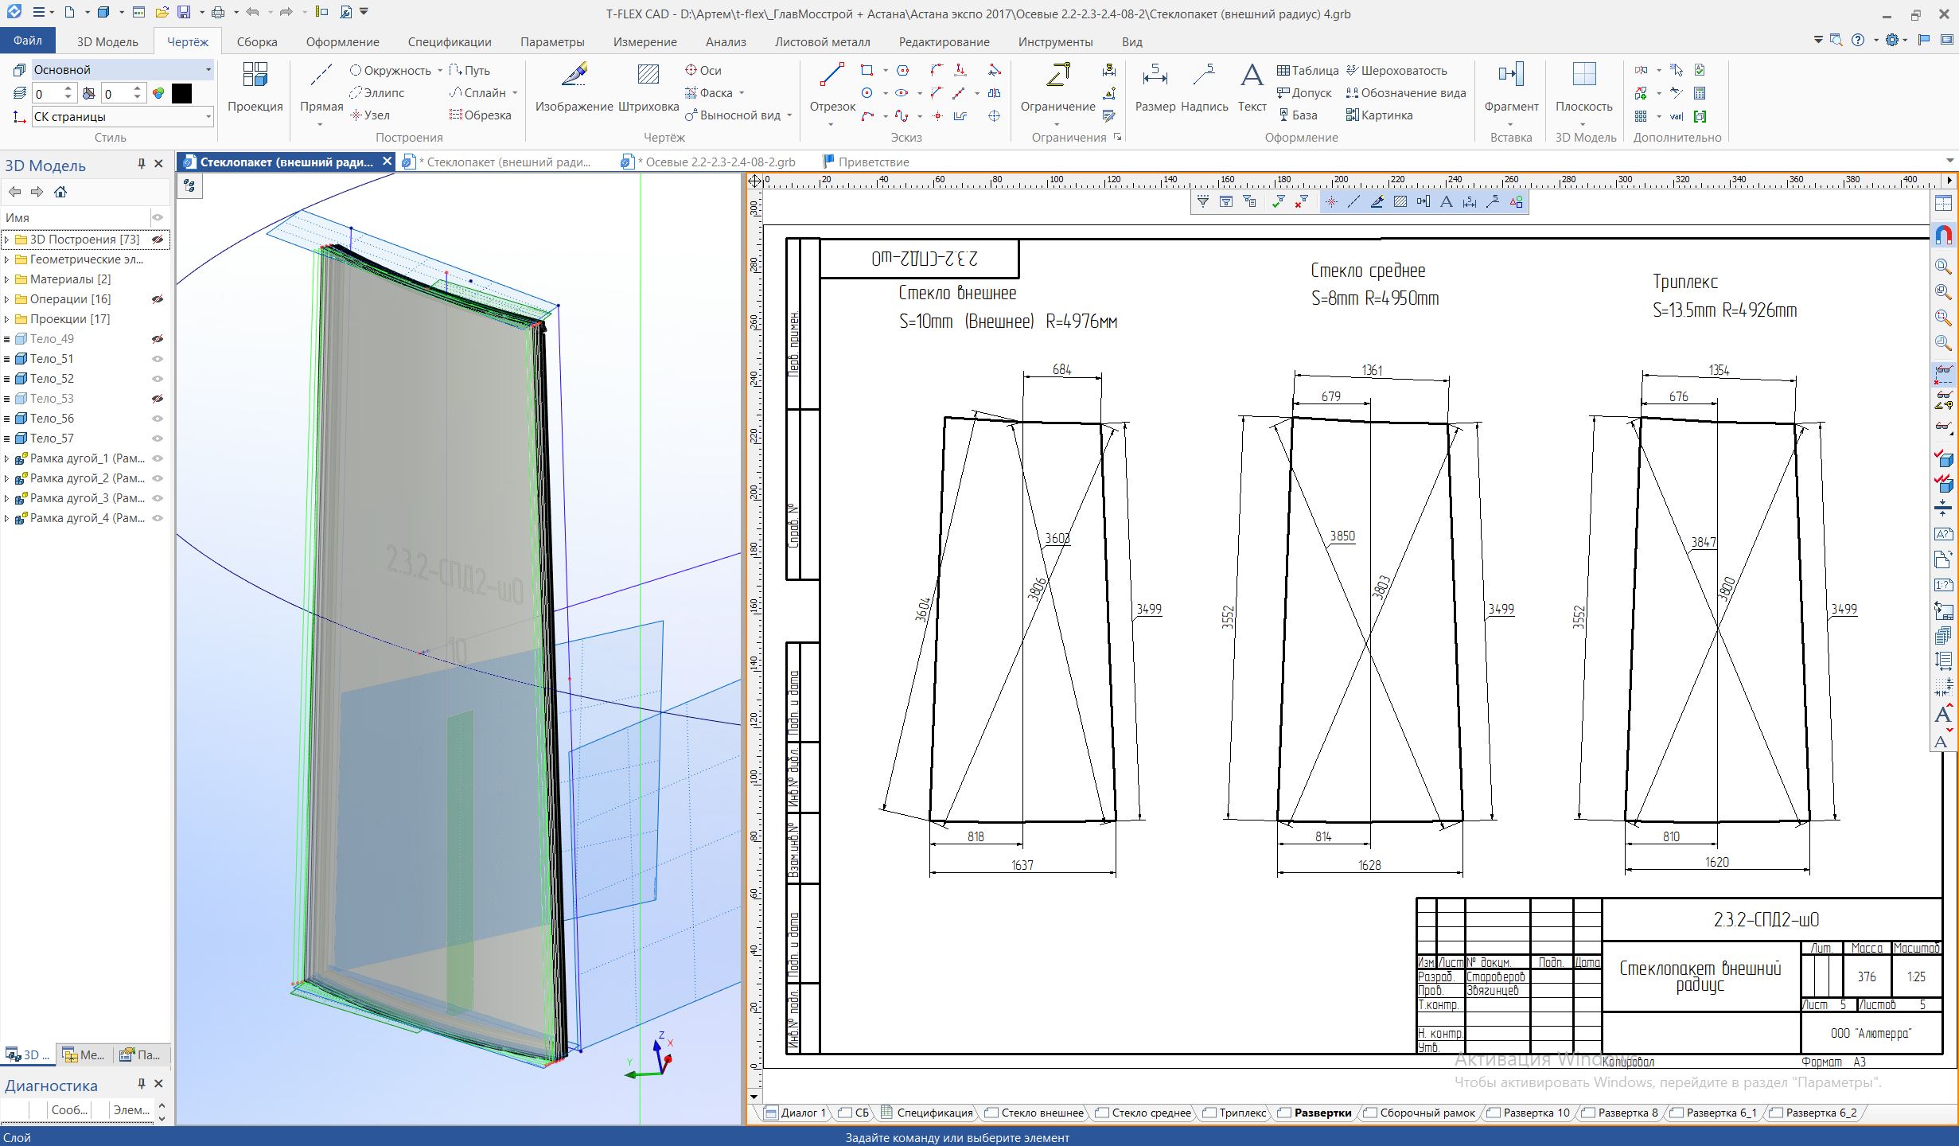
Task: Expand the 3D Построения folder
Action: (7, 239)
